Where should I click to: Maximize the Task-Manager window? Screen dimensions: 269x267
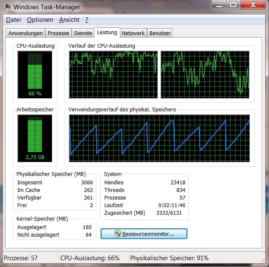click(x=233, y=5)
